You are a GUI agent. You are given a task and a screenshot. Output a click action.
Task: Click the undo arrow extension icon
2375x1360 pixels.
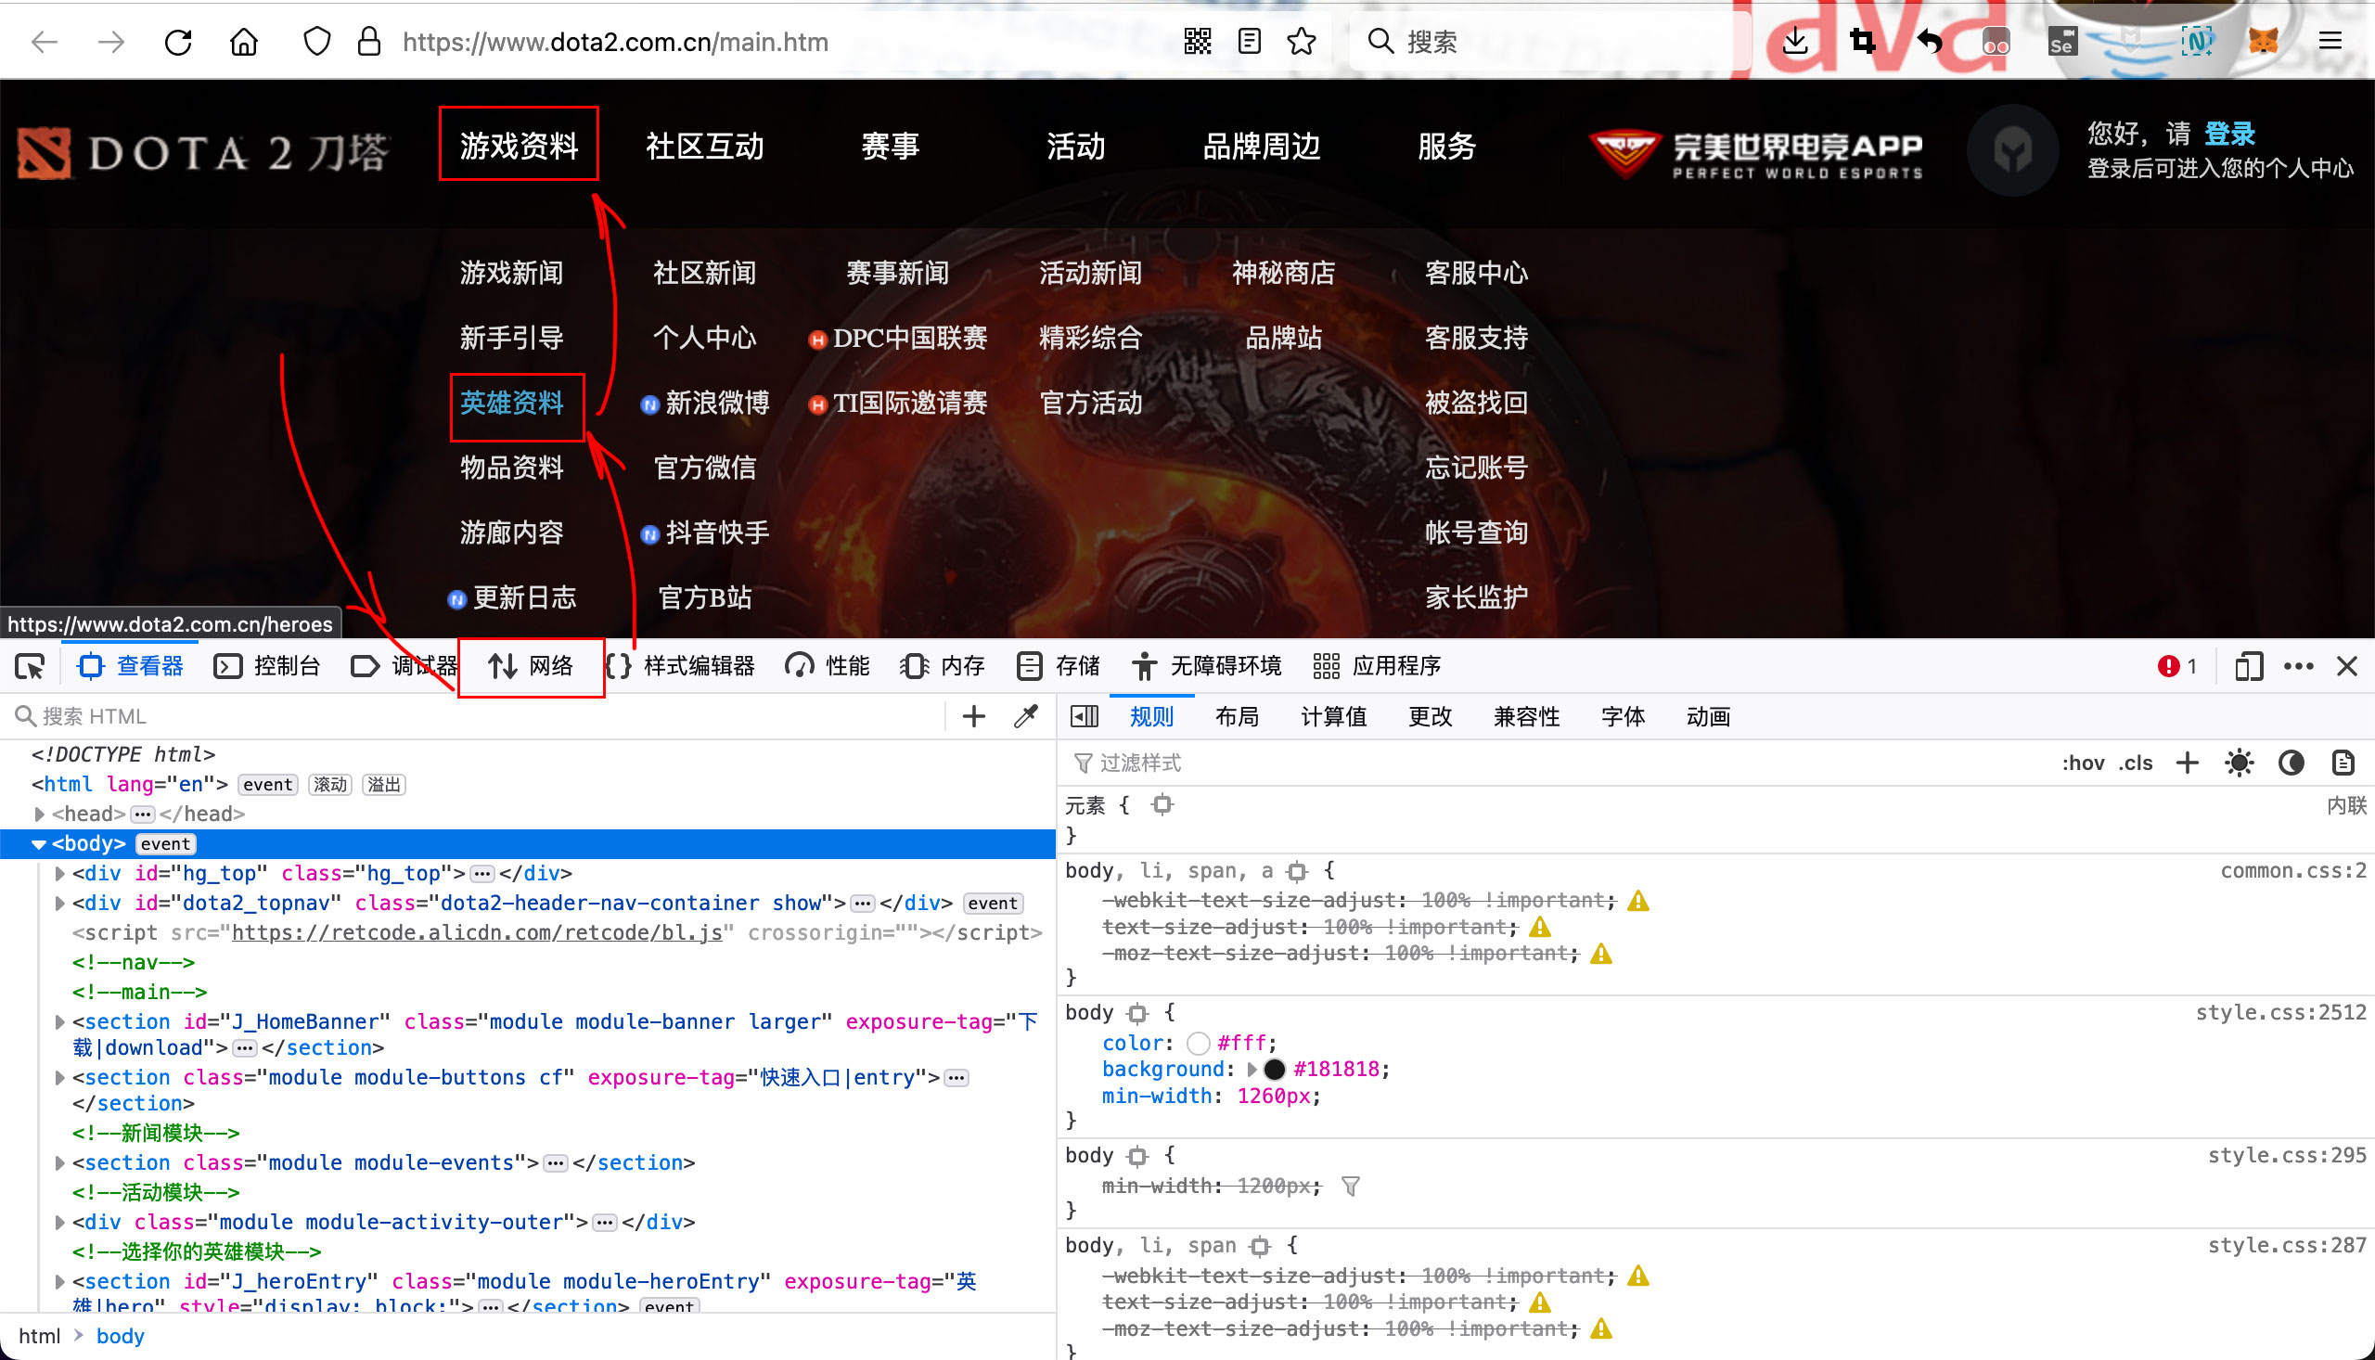click(x=1930, y=42)
